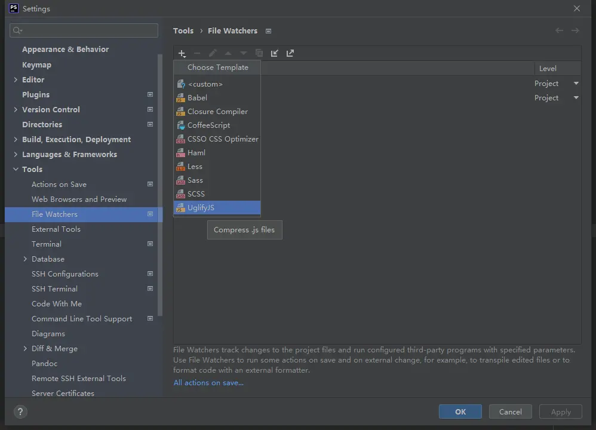The height and width of the screenshot is (430, 596).
Task: Click the Tools breadcrumb
Action: [183, 31]
